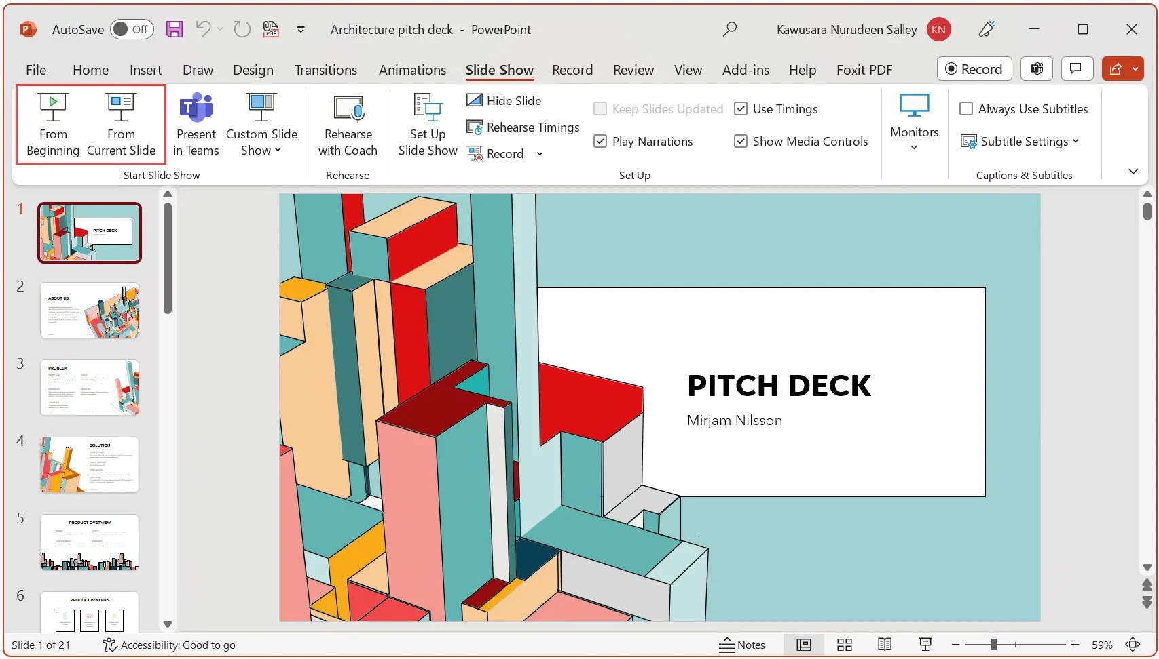Switch to Slide Sorter view
The height and width of the screenshot is (659, 1159).
tap(844, 645)
